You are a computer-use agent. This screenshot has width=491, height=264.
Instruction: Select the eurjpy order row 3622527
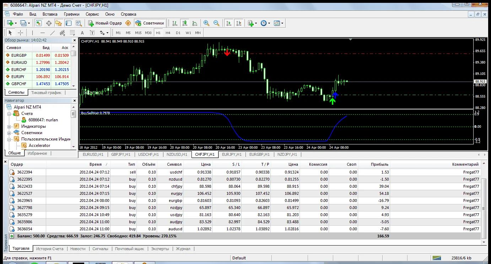(25, 193)
